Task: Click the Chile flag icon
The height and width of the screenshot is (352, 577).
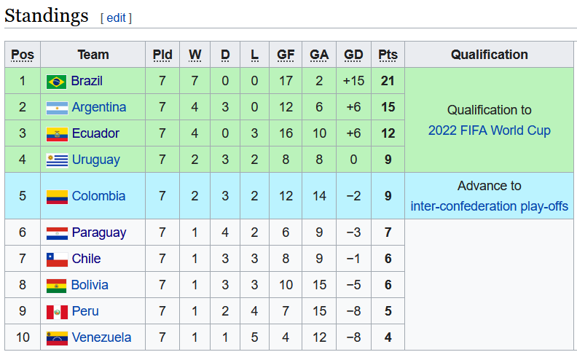Action: pos(57,259)
